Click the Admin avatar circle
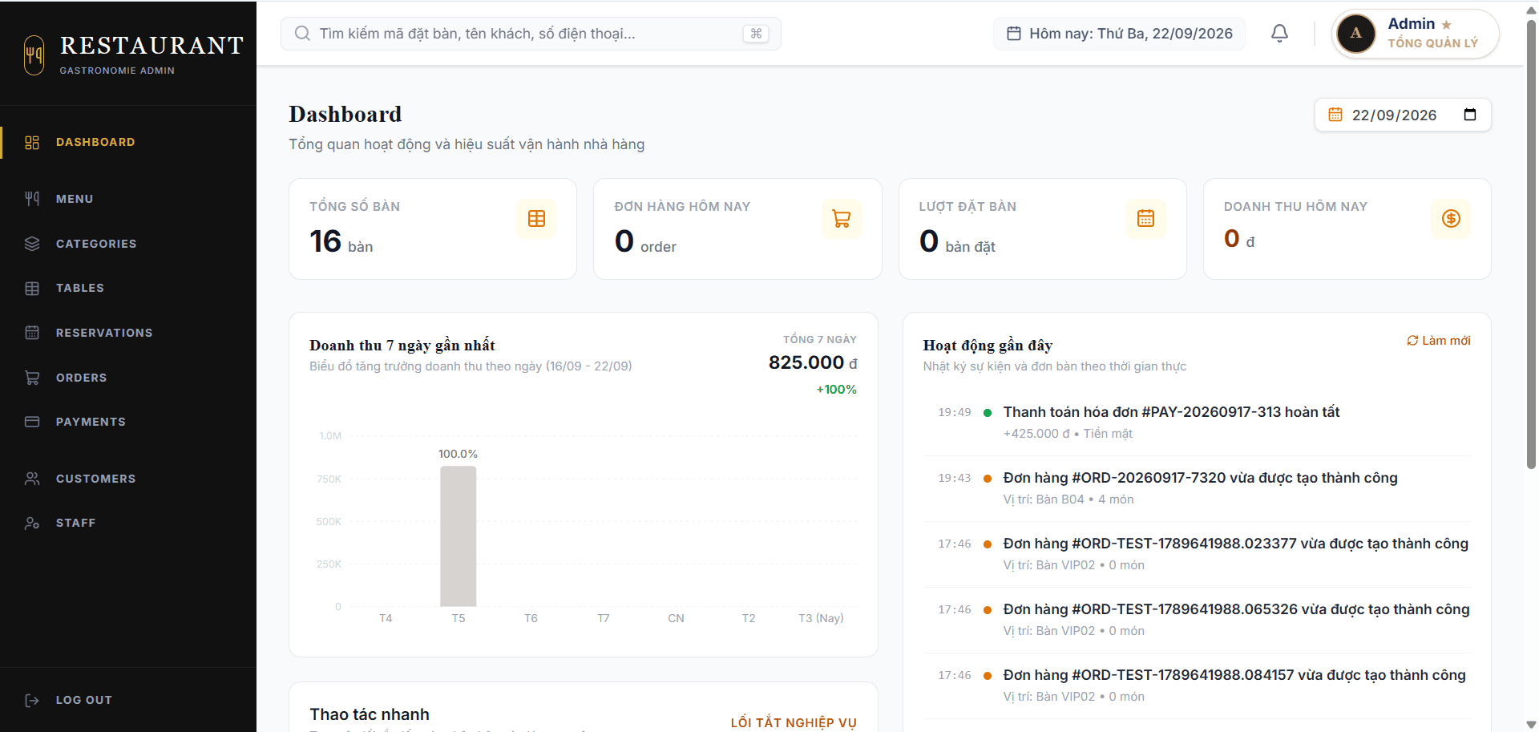This screenshot has width=1539, height=732. tap(1356, 34)
